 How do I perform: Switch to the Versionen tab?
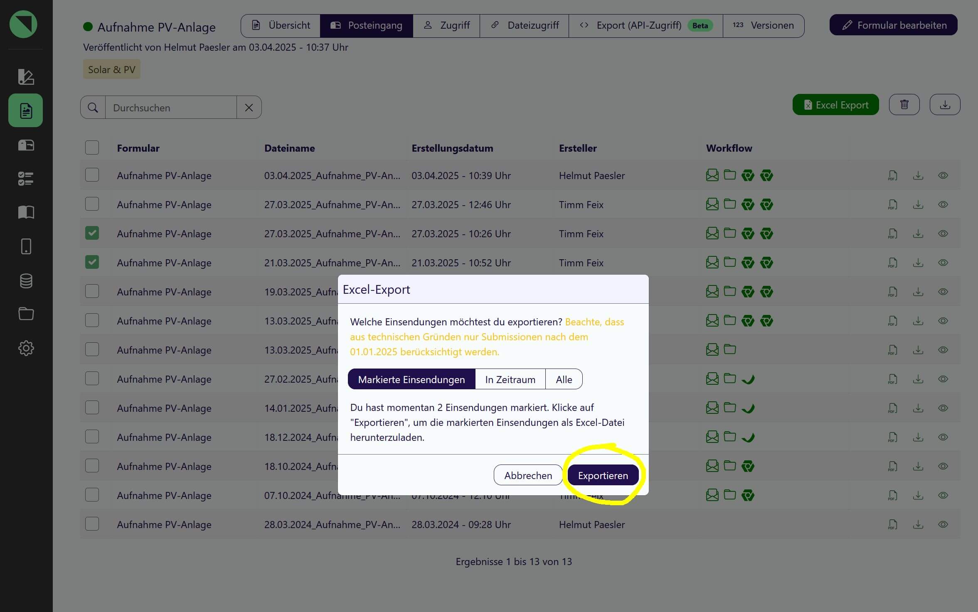[764, 26]
